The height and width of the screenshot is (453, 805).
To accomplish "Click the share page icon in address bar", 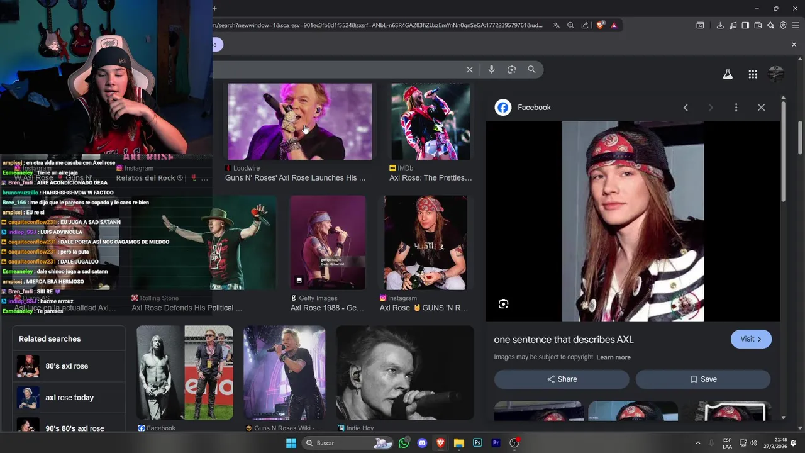I will click(585, 25).
